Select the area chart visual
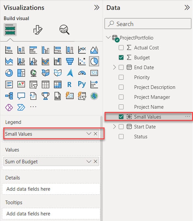193x221 pixels. 94,50
